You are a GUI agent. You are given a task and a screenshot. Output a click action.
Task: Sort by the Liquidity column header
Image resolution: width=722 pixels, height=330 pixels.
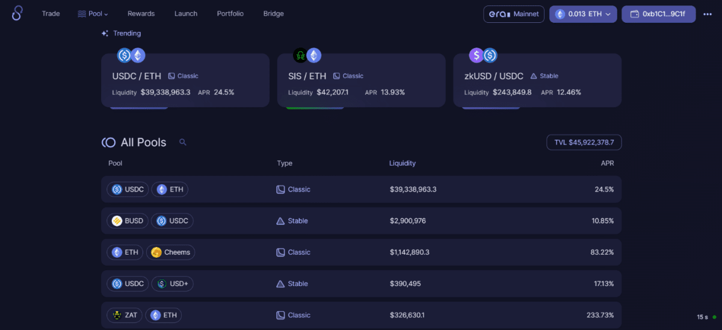(x=403, y=163)
